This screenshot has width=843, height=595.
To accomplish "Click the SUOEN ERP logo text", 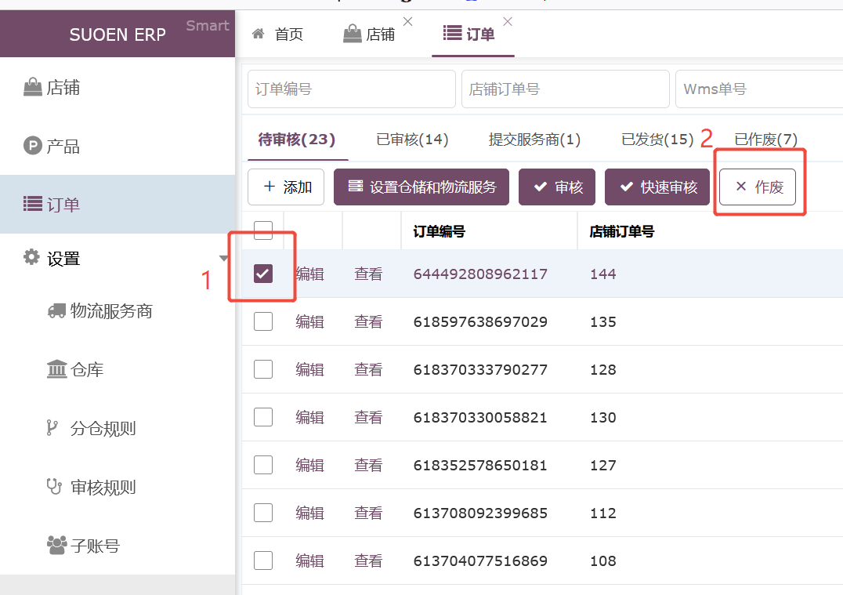I will tap(118, 34).
